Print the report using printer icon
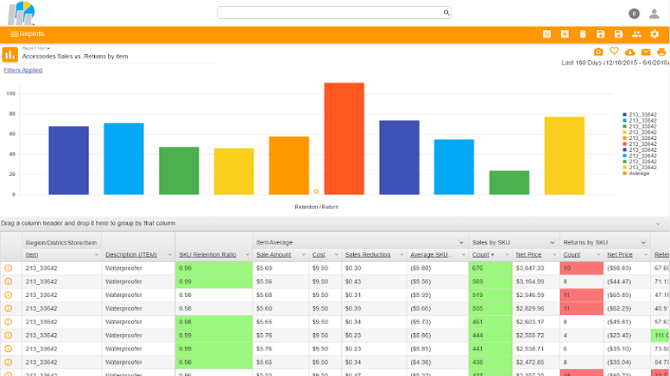The image size is (670, 376). click(662, 52)
